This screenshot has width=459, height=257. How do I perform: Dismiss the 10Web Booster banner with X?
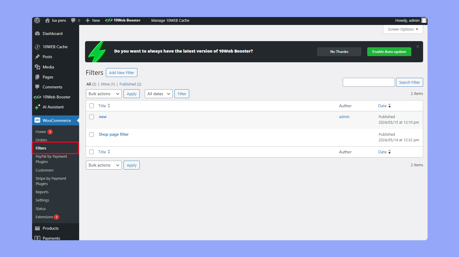tap(418, 46)
